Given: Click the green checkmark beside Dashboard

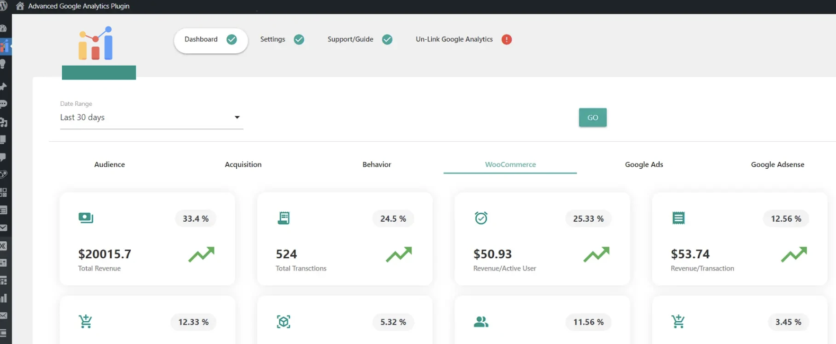Looking at the screenshot, I should coord(232,40).
